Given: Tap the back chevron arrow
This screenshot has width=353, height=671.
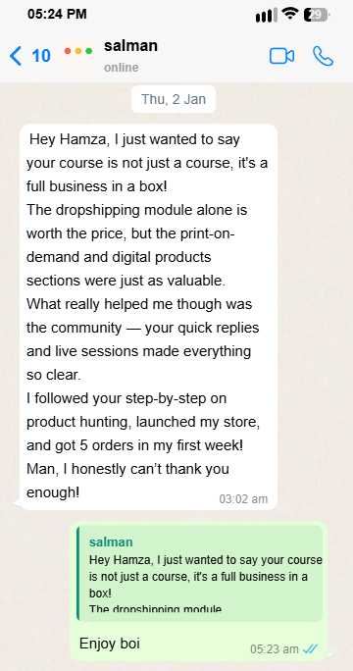Looking at the screenshot, I should coord(16,56).
